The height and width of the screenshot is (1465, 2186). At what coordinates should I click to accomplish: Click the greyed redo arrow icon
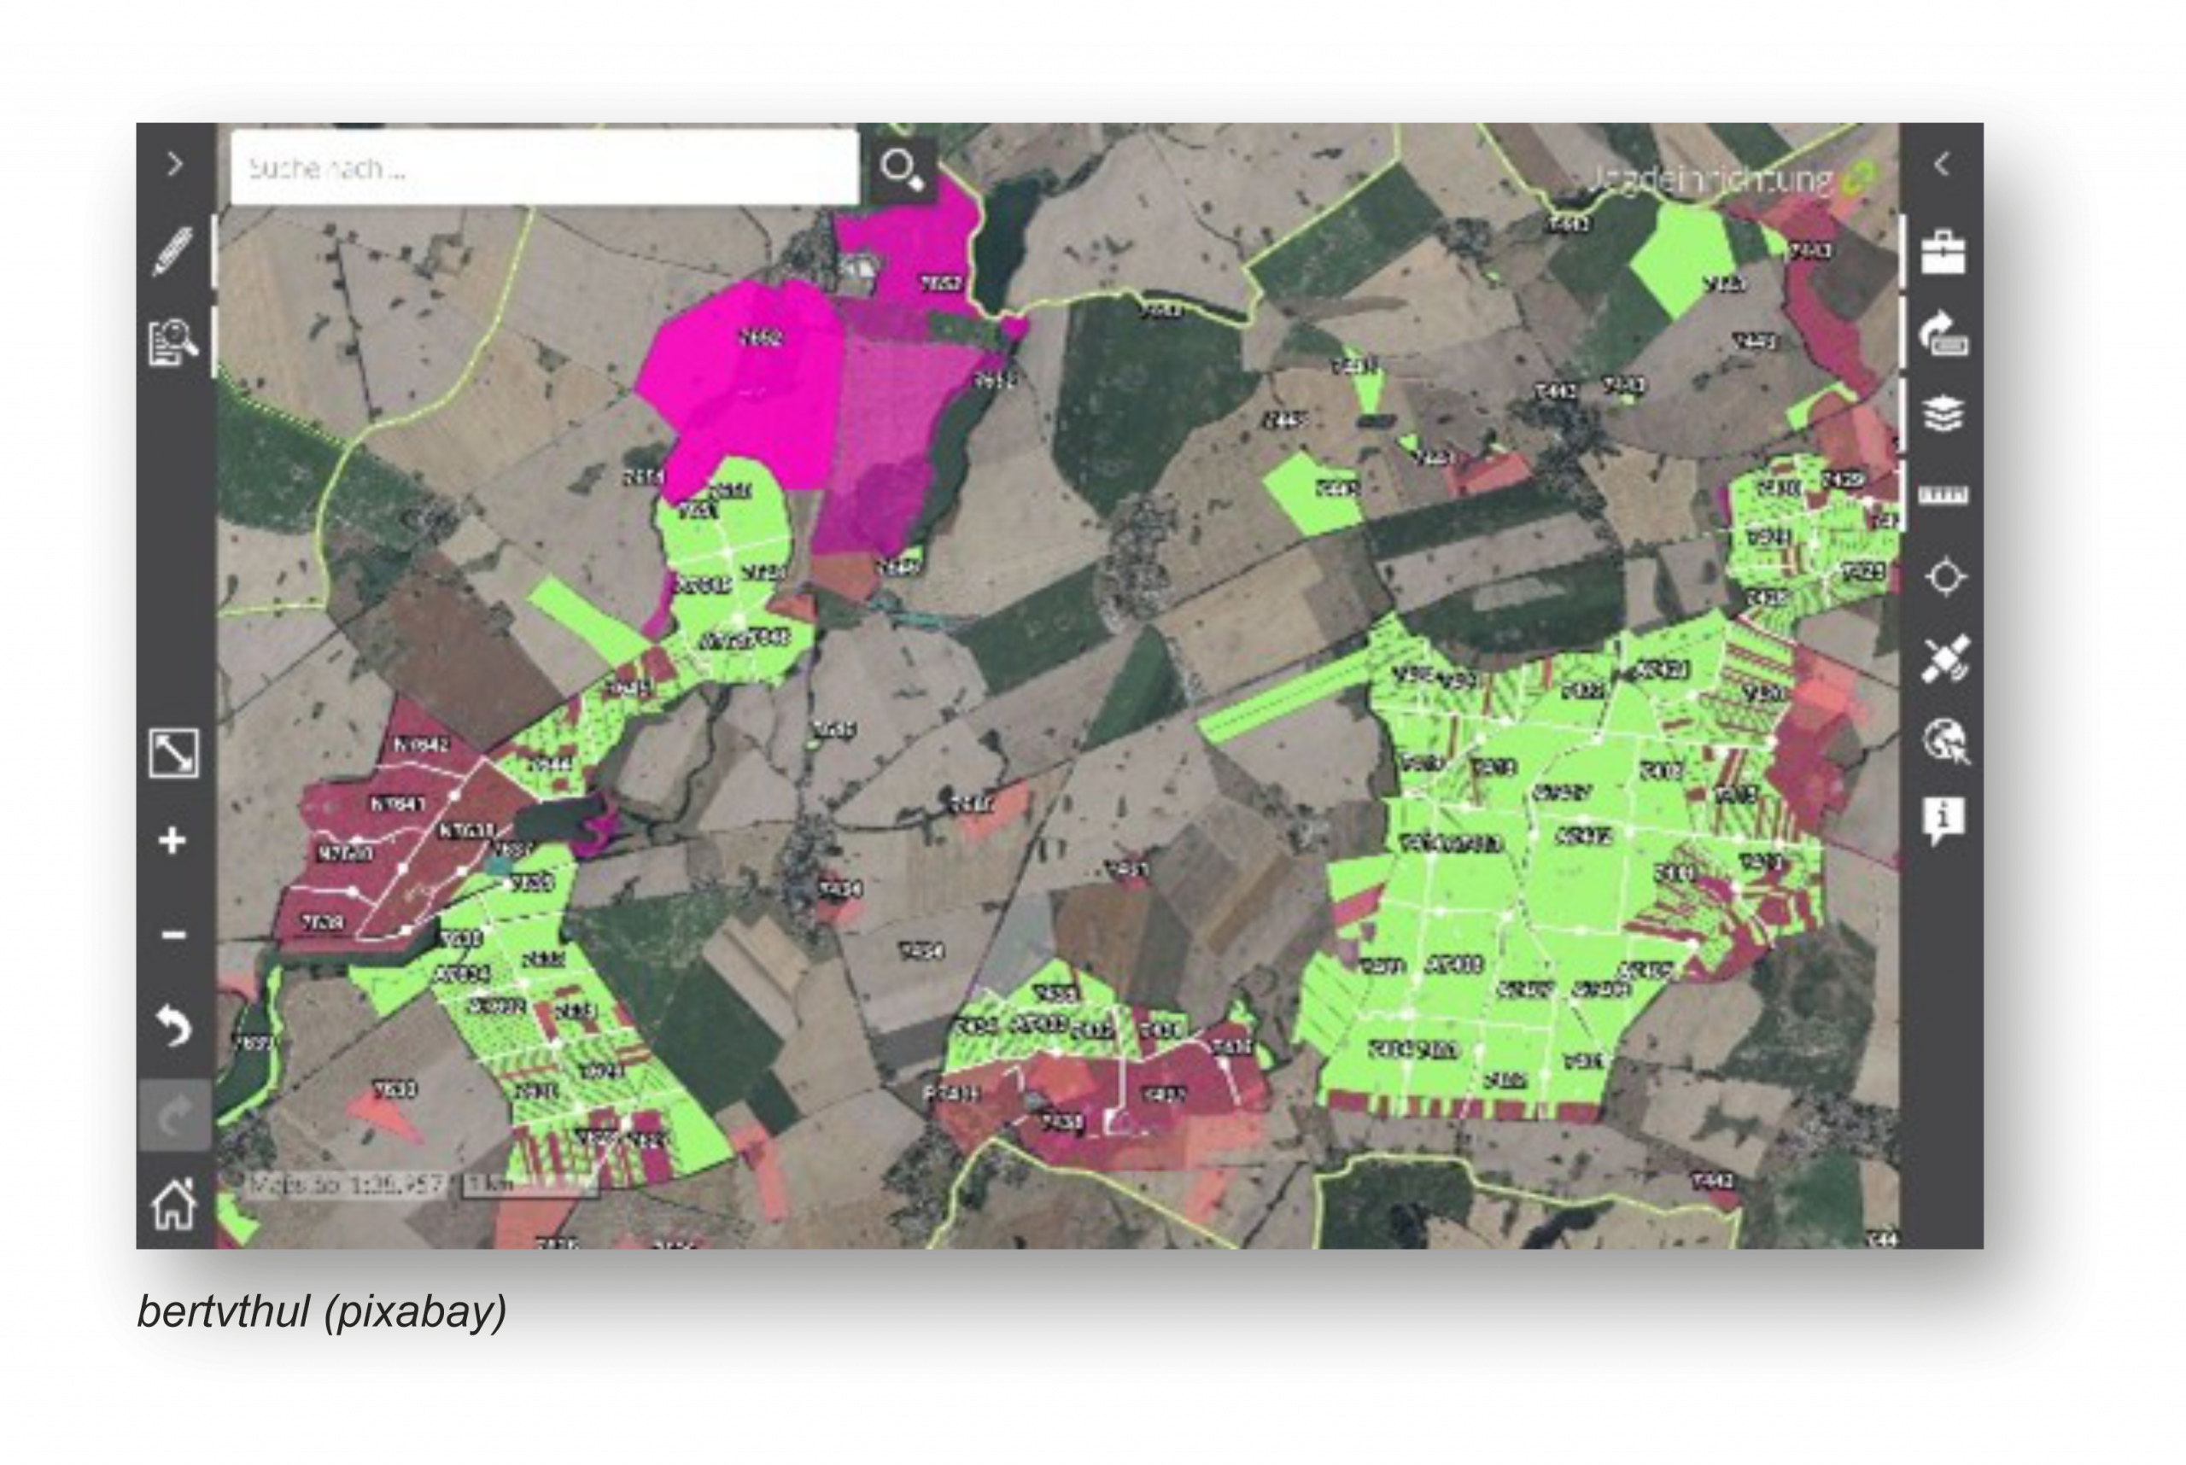click(x=172, y=1115)
